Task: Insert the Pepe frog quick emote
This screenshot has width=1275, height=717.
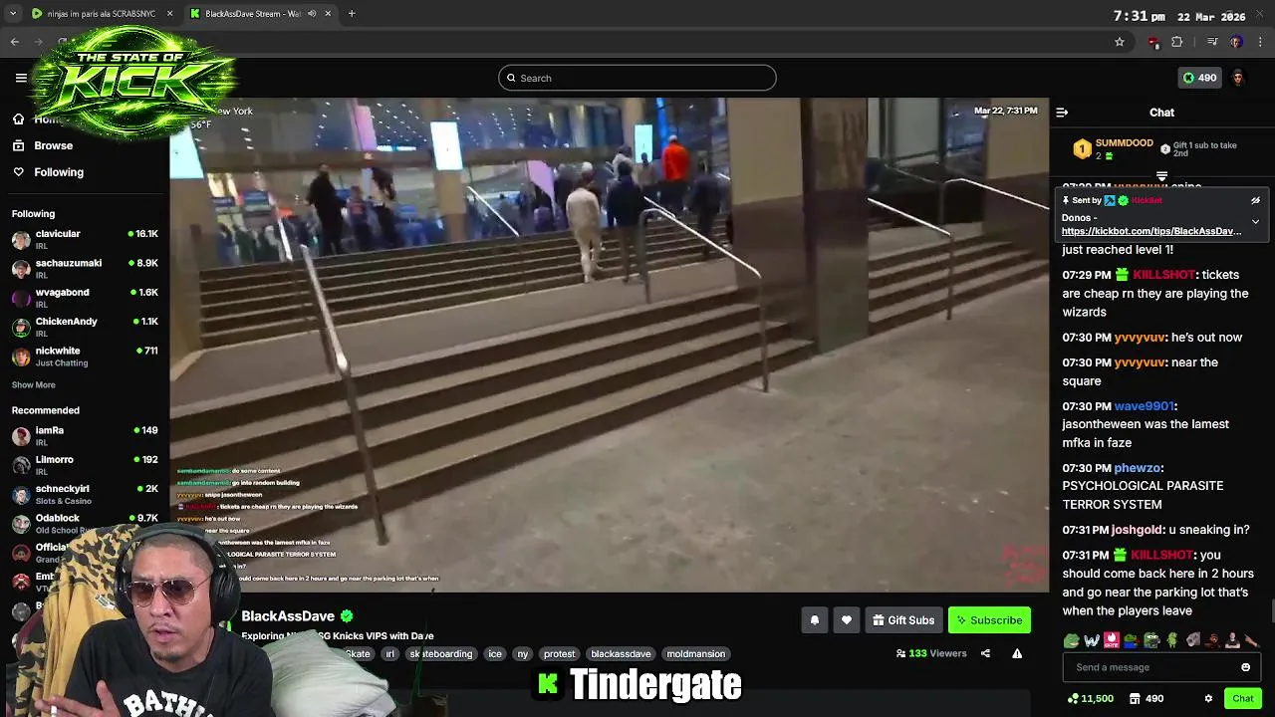Action: tap(1071, 640)
